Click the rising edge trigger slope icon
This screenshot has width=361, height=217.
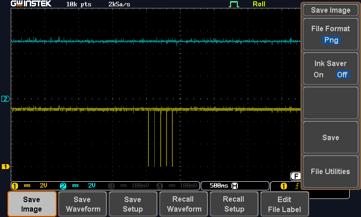click(297, 186)
